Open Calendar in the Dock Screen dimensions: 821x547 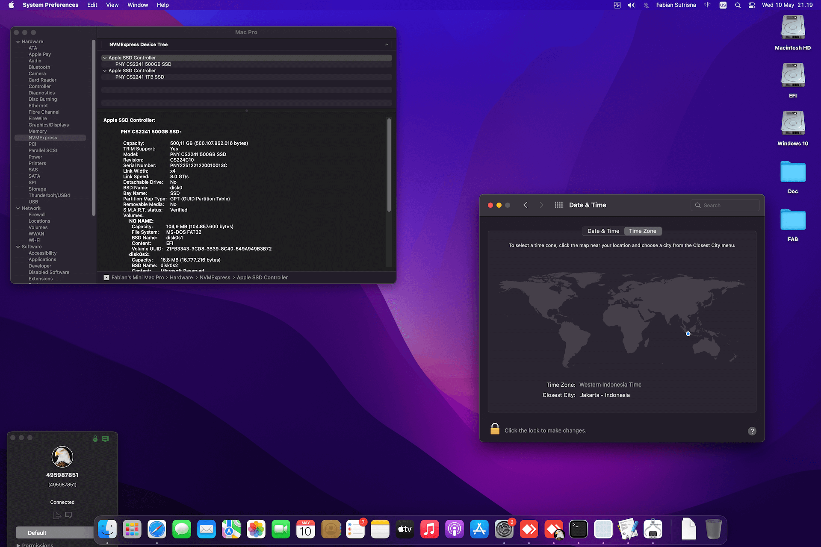(306, 530)
